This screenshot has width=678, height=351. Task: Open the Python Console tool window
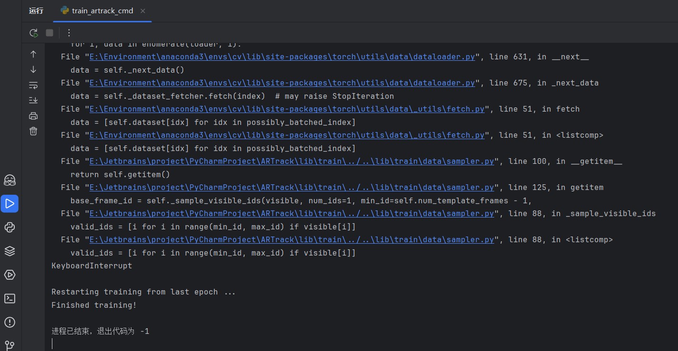[x=10, y=228]
